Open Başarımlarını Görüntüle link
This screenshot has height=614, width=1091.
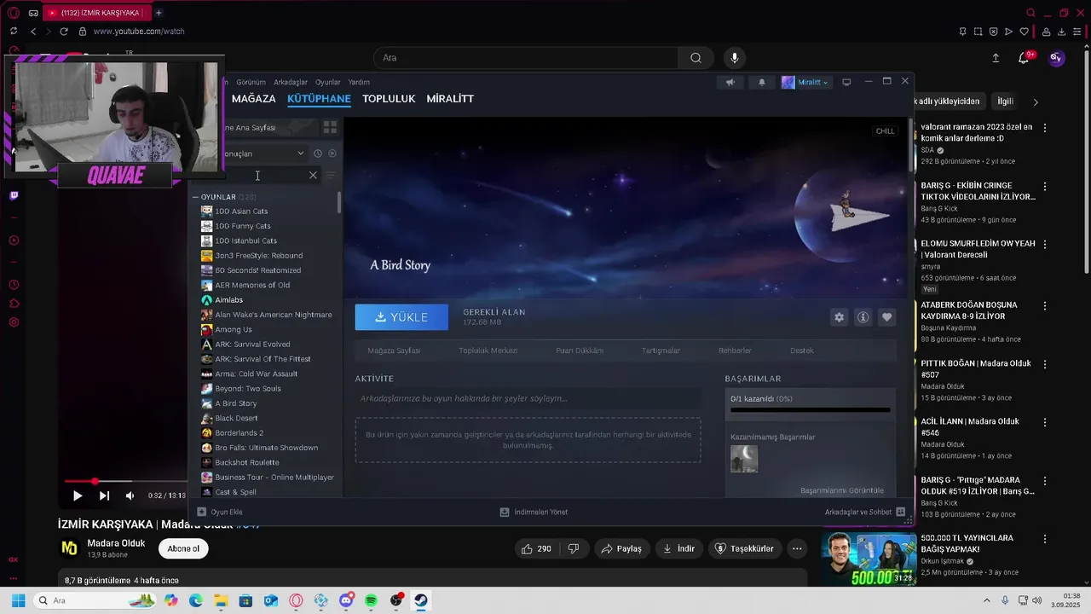[842, 490]
